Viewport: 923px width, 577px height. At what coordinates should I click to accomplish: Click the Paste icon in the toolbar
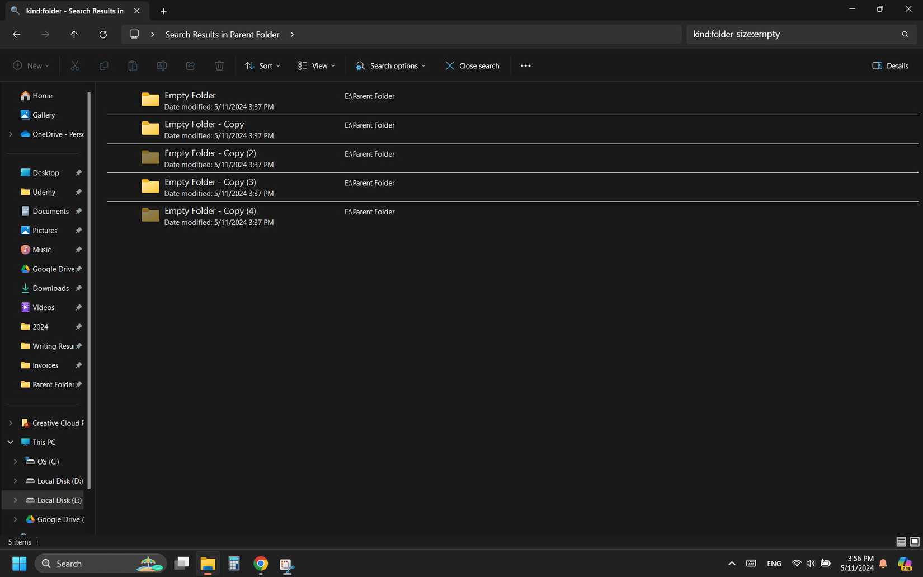click(x=133, y=65)
